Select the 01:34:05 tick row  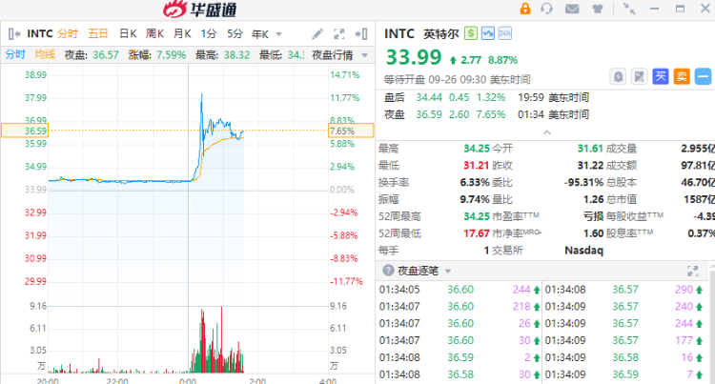460,290
